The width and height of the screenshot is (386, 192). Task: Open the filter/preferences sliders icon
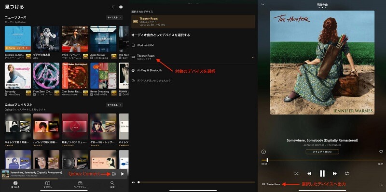pos(113,7)
